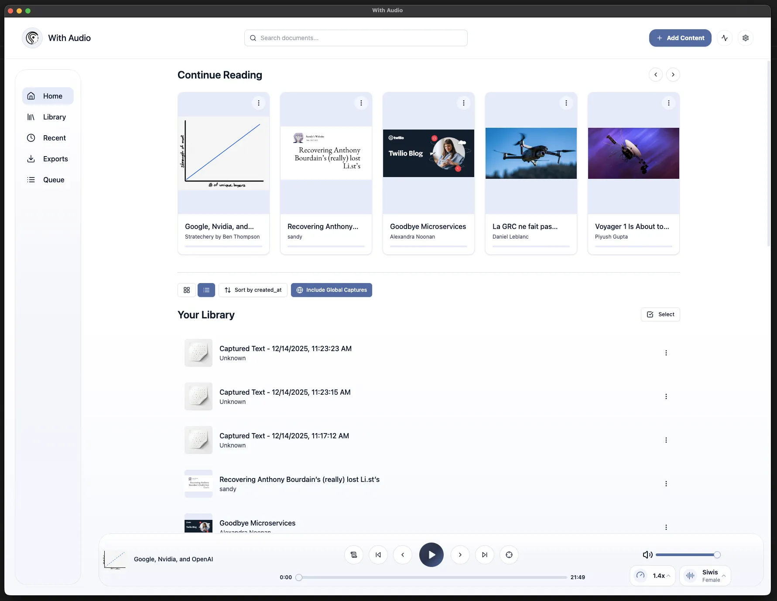This screenshot has width=777, height=601.
Task: Open the Sort by created_at dropdown
Action: [x=253, y=290]
